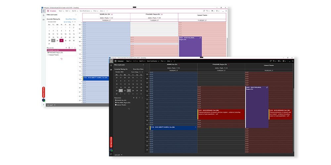Click Scheduler calendar icon in light window
The height and width of the screenshot is (165, 331).
coord(48,11)
